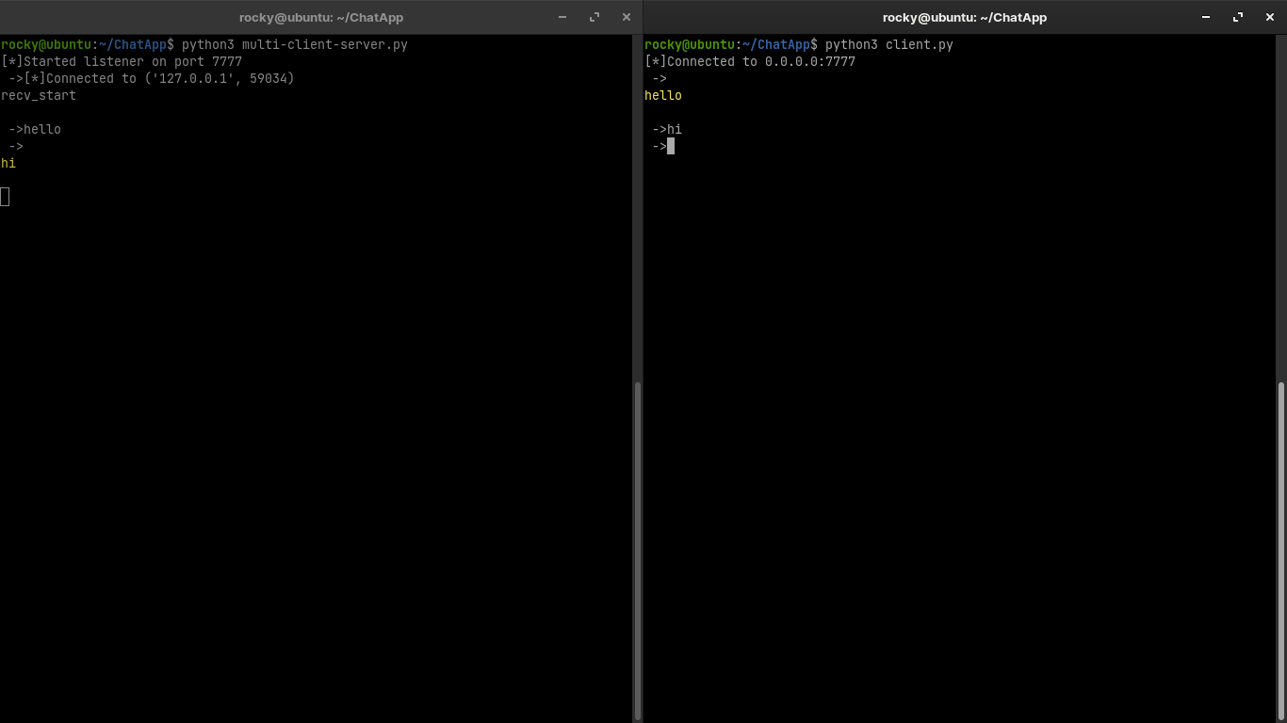Image resolution: width=1287 pixels, height=723 pixels.
Task: Place cursor at the server terminal prompt
Action: pos(6,196)
